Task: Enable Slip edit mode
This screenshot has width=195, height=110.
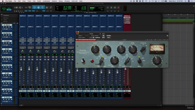Action: pos(4,9)
